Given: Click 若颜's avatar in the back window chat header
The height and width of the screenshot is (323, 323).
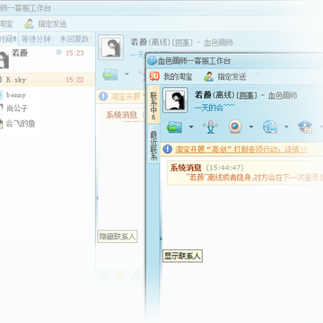Looking at the screenshot, I should coord(111,48).
